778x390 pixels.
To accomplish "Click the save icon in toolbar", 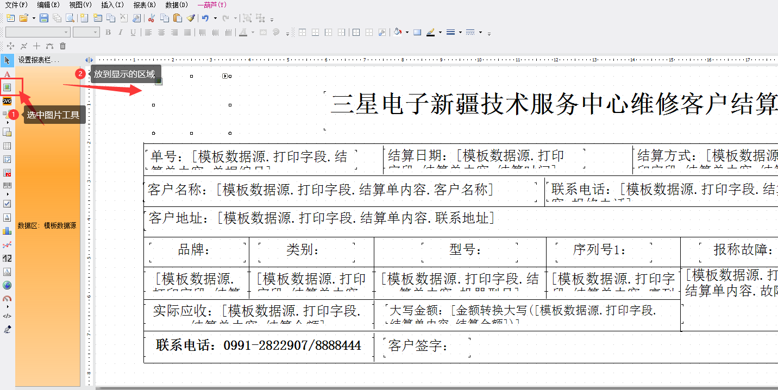I will 44,18.
